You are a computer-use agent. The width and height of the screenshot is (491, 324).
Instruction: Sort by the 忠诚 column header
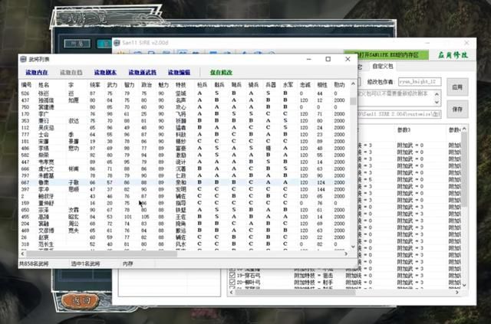(x=305, y=85)
